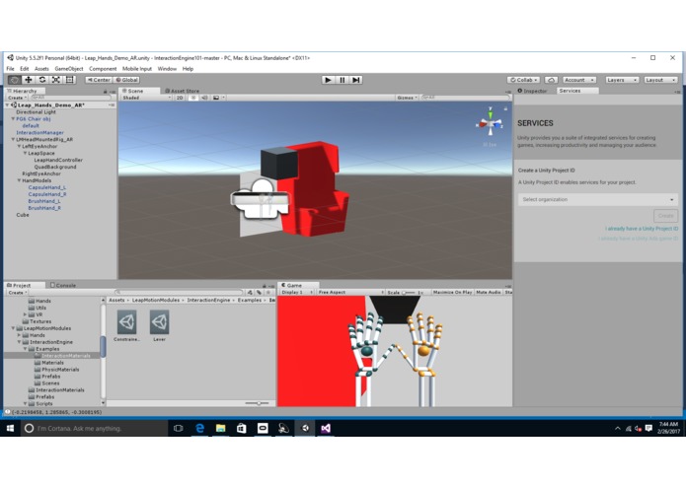Image resolution: width=686 pixels, height=487 pixels.
Task: Select the Rect transform tool
Action: (x=69, y=80)
